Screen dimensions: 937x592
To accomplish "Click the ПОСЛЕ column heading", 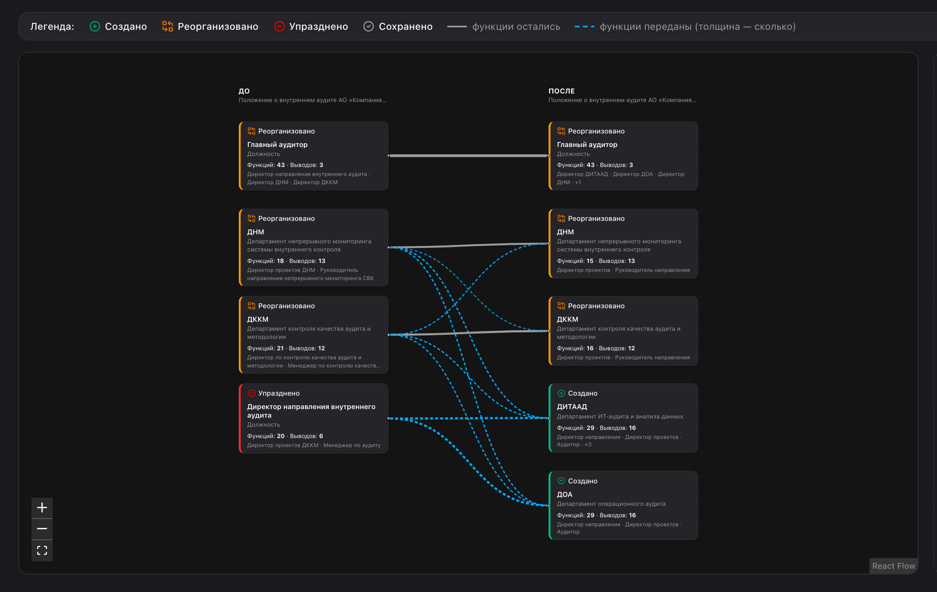I will pos(562,91).
